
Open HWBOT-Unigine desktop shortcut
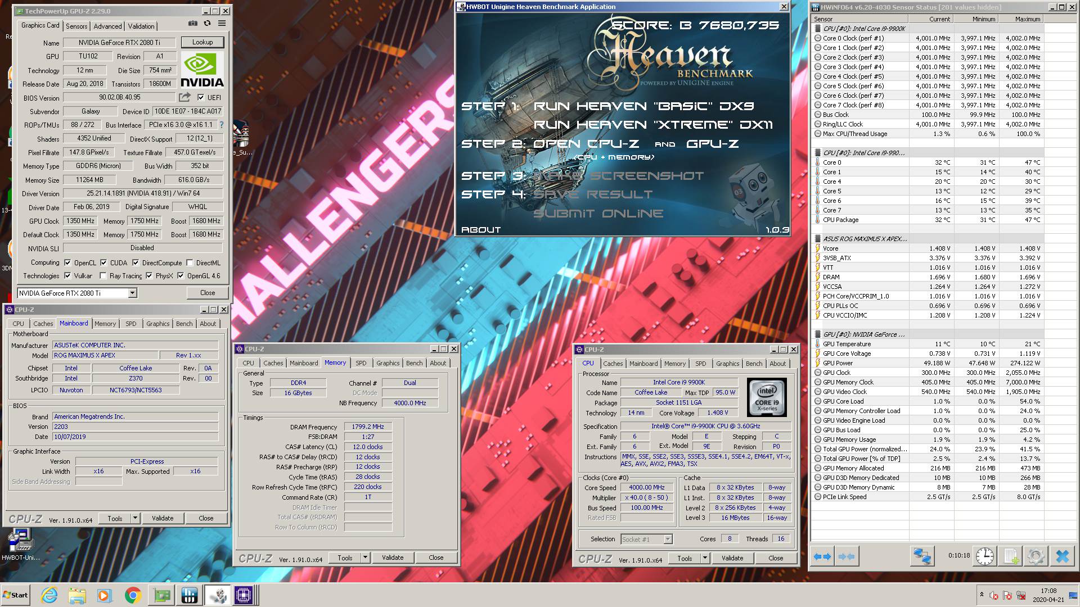[20, 545]
